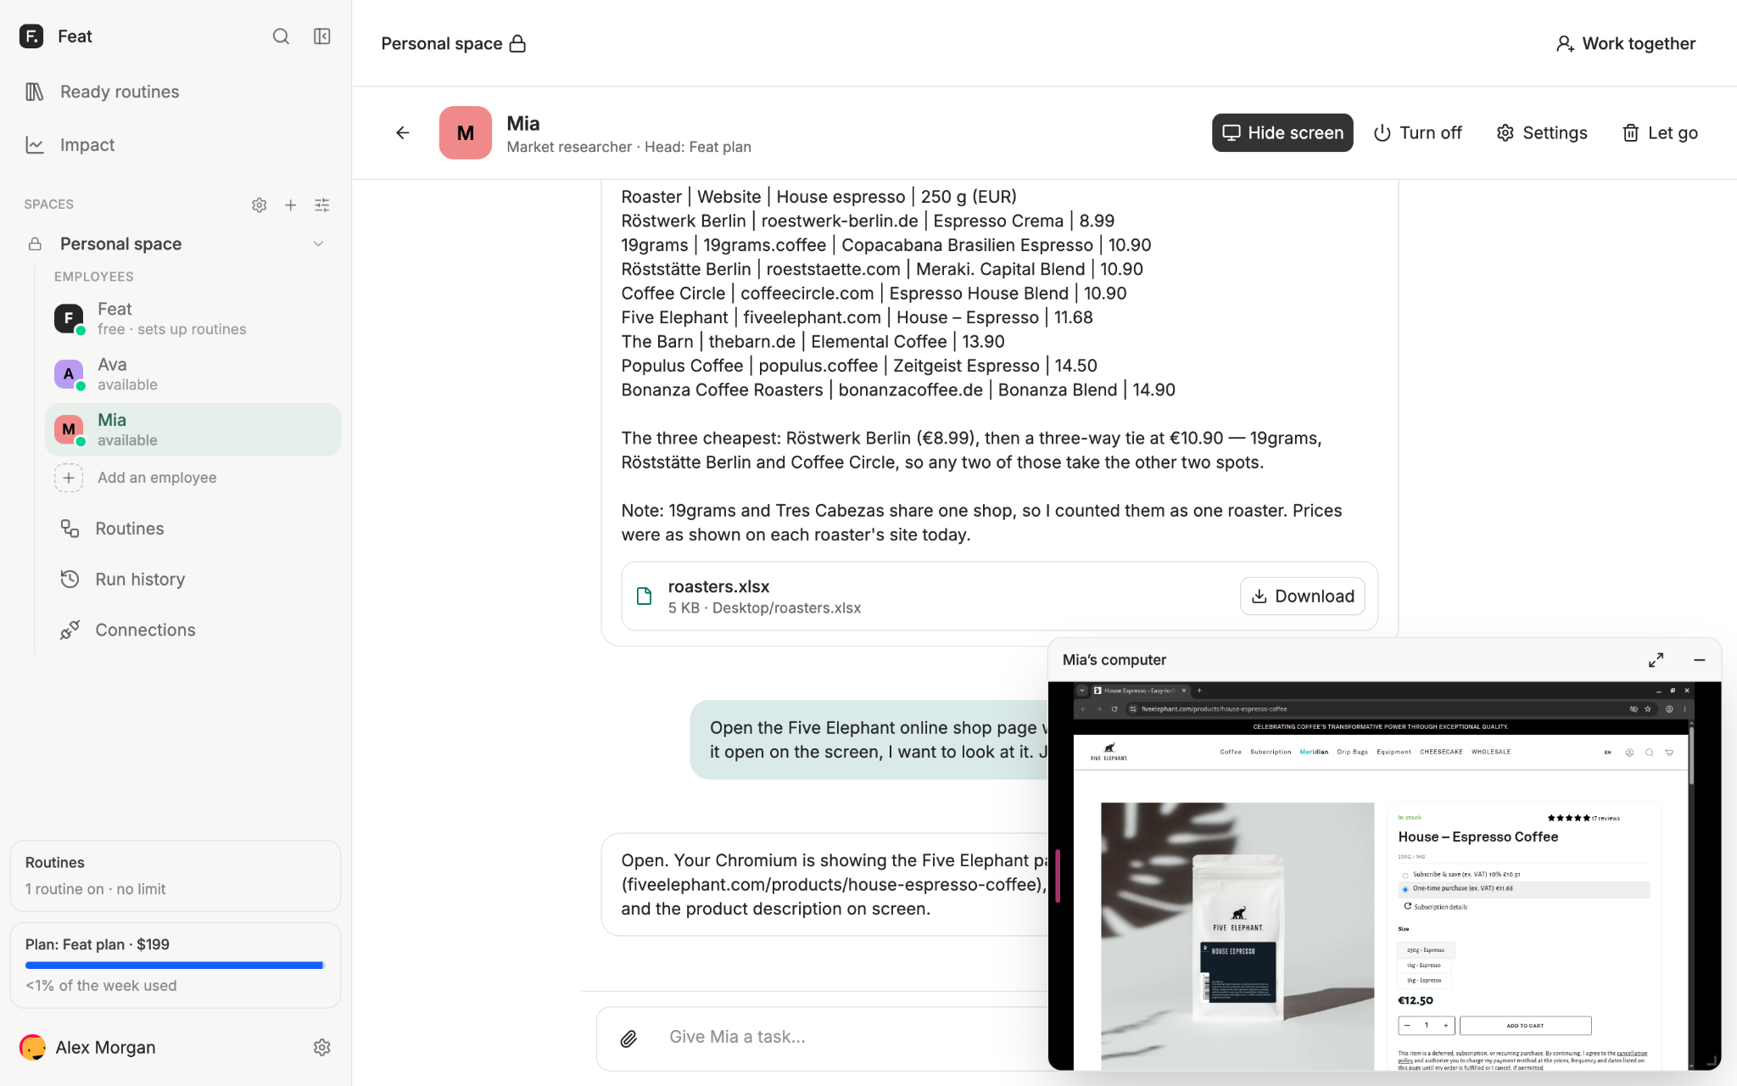Close the House Espresso browser tab

pyautogui.click(x=1185, y=691)
